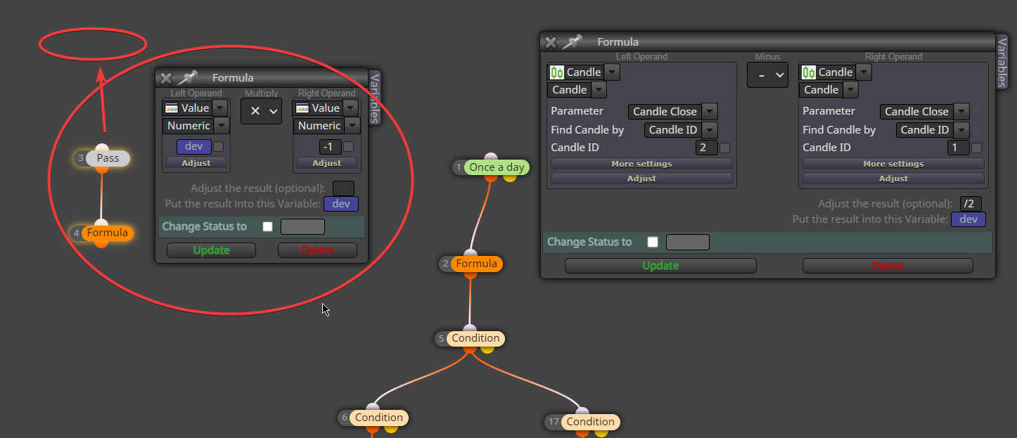Viewport: 1017px width, 438px height.
Task: Click the Candle icon in Minus panel's Left Operand
Action: pyautogui.click(x=557, y=72)
